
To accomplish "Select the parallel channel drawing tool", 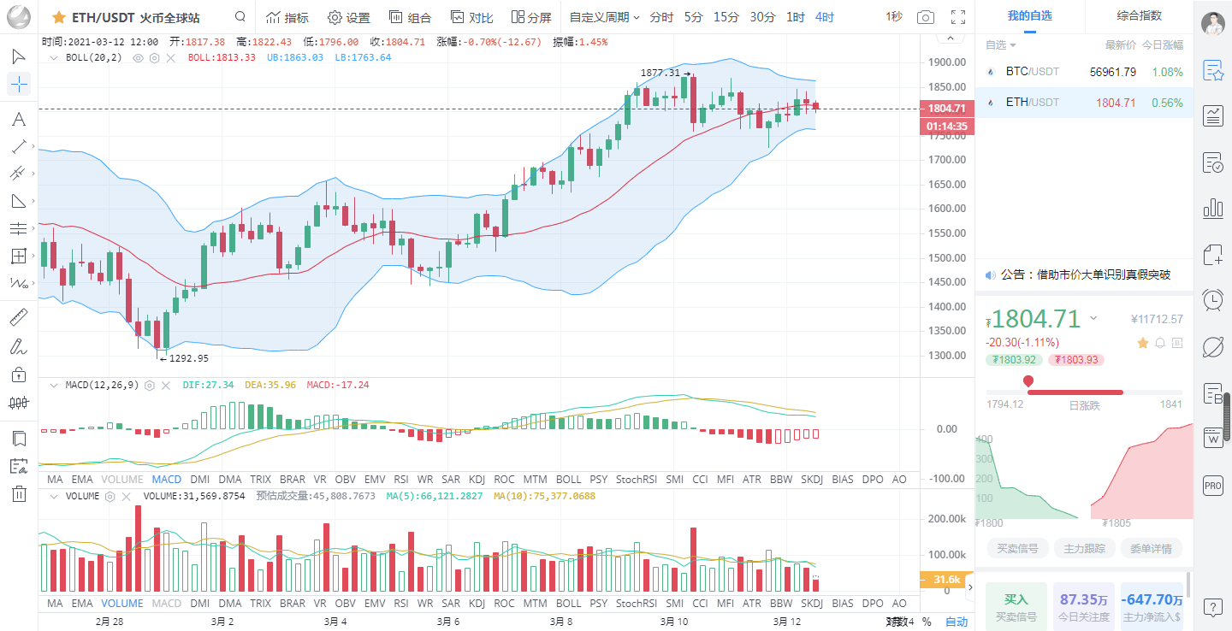I will tap(19, 174).
